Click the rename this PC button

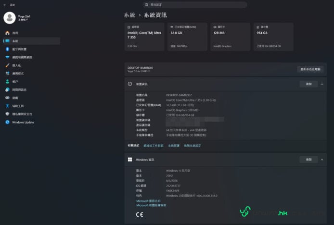tap(310, 69)
